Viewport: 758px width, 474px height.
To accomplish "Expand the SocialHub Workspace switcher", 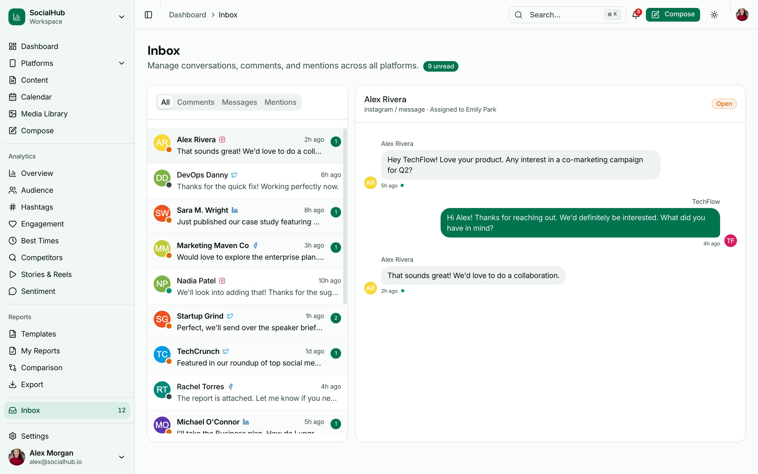I will (x=122, y=16).
